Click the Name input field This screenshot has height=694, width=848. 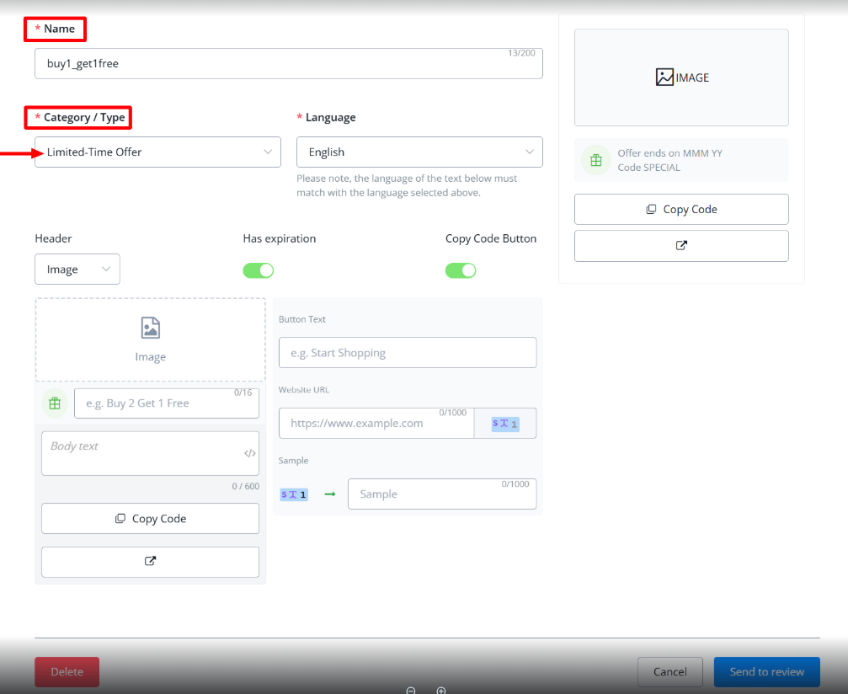coord(288,64)
